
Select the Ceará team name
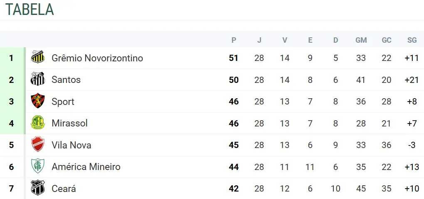(64, 189)
